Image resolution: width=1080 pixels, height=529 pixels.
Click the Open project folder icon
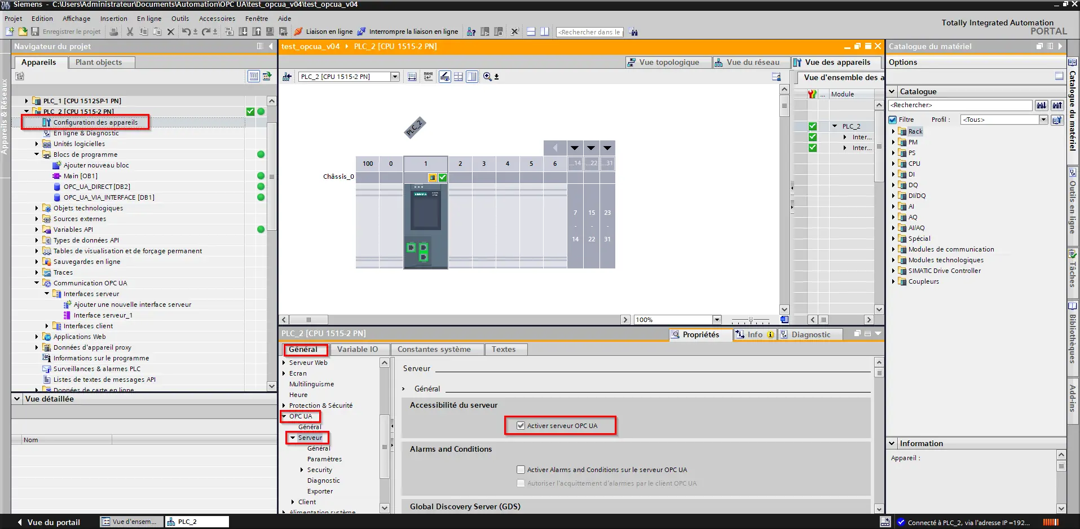pos(23,32)
